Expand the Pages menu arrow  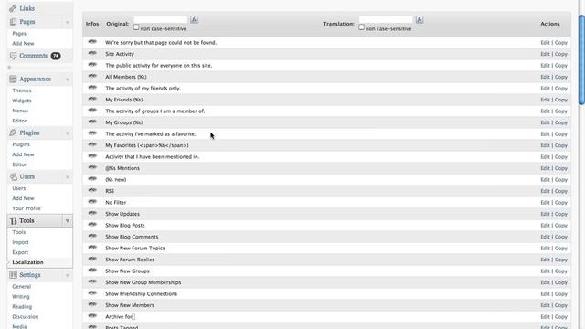68,22
